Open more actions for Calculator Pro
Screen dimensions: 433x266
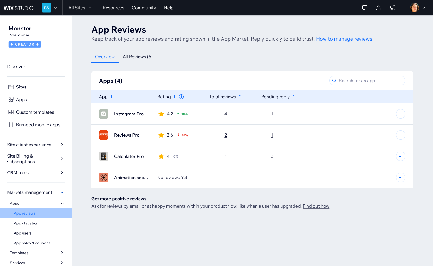401,156
